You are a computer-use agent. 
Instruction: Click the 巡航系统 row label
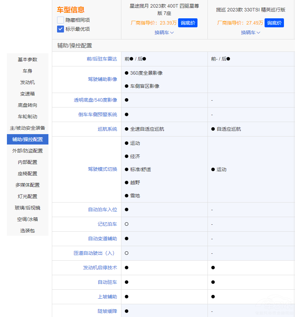(107, 129)
